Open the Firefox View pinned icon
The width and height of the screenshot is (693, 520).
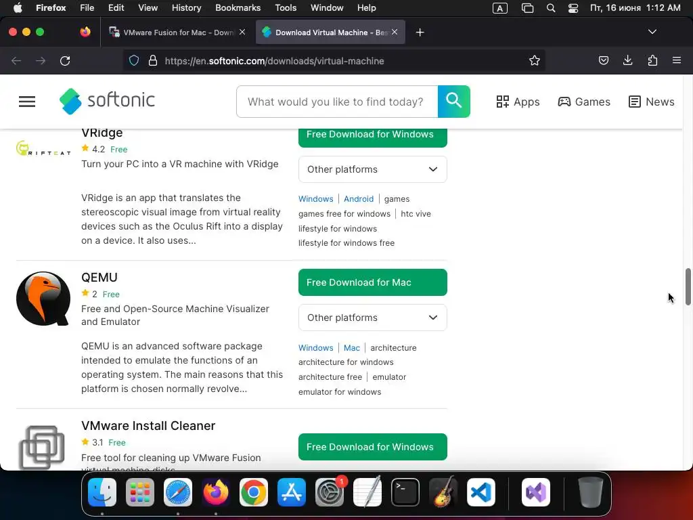(85, 32)
